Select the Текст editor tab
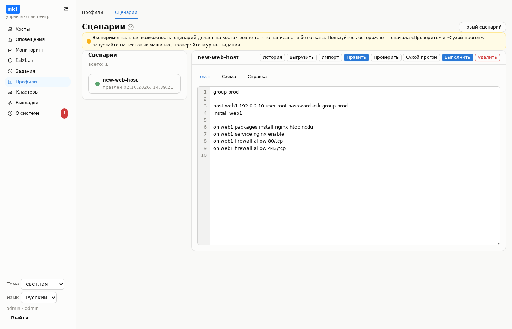Image resolution: width=512 pixels, height=329 pixels. [x=204, y=77]
